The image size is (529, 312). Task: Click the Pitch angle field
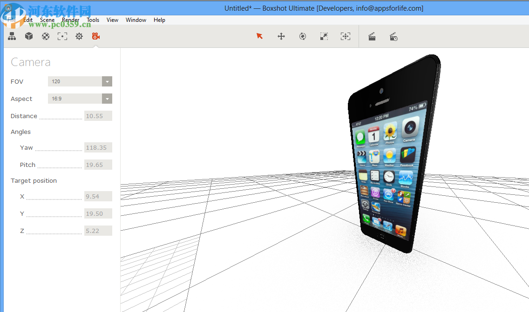[98, 165]
